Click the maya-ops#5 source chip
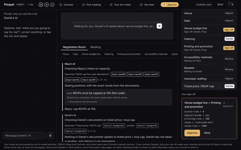Screen dimensions: 241x150 pyautogui.click(x=89, y=80)
